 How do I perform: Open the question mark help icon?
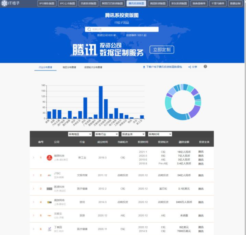pyautogui.click(x=205, y=66)
